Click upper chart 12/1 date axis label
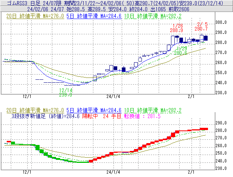This screenshot has width=233, height=177. (x=27, y=97)
